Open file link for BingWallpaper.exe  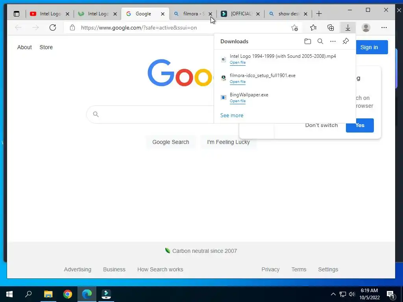click(x=237, y=101)
